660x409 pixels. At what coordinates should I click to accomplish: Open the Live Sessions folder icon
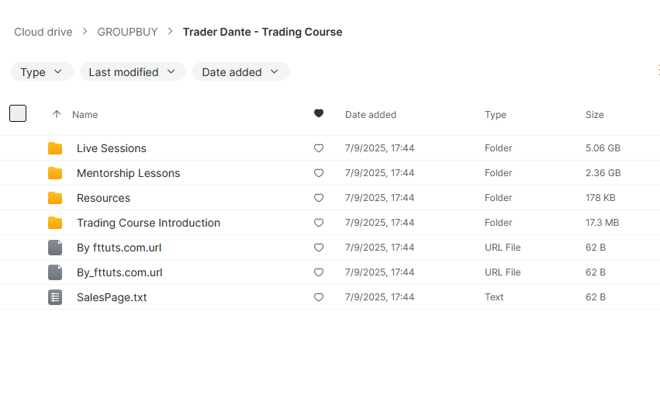(x=55, y=148)
